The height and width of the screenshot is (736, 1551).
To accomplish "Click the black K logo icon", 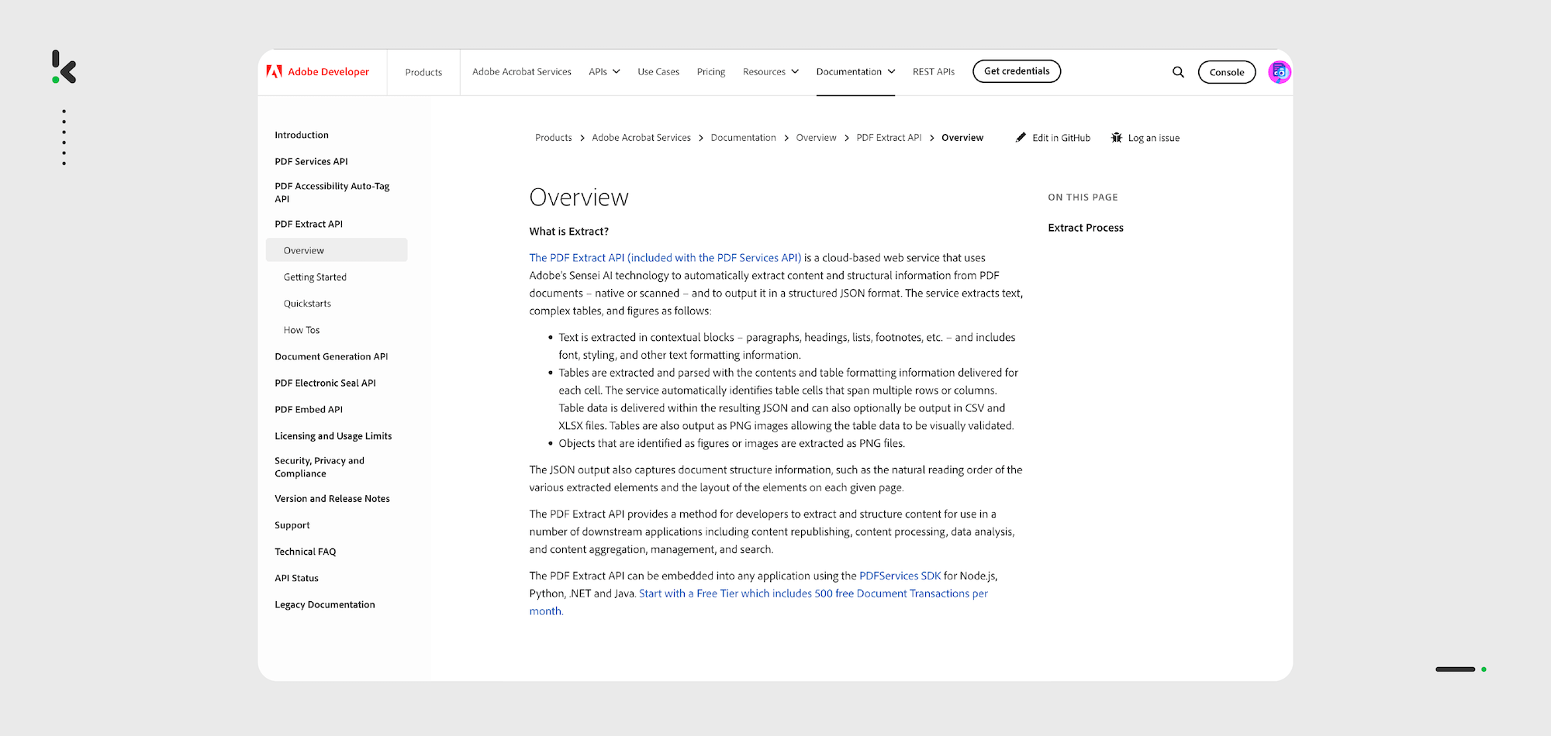I will point(64,67).
